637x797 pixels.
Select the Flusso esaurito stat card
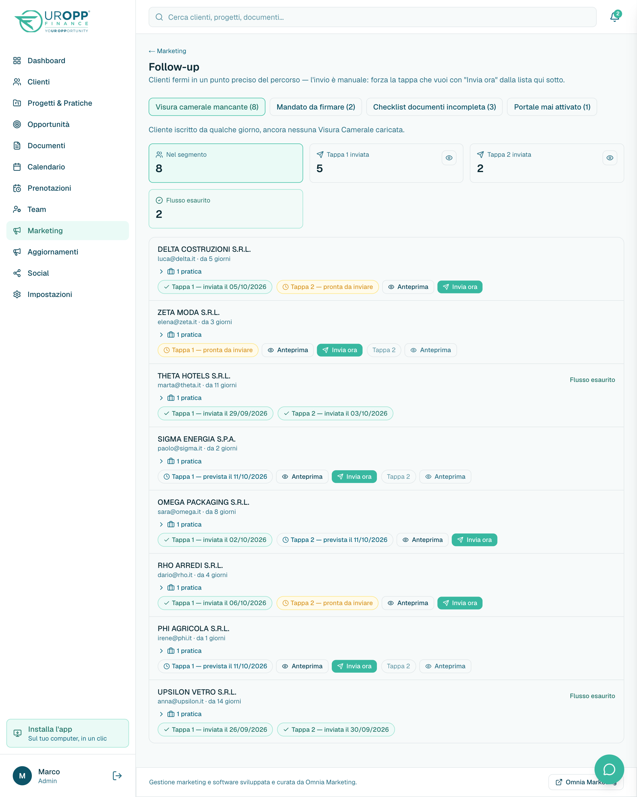pos(226,209)
